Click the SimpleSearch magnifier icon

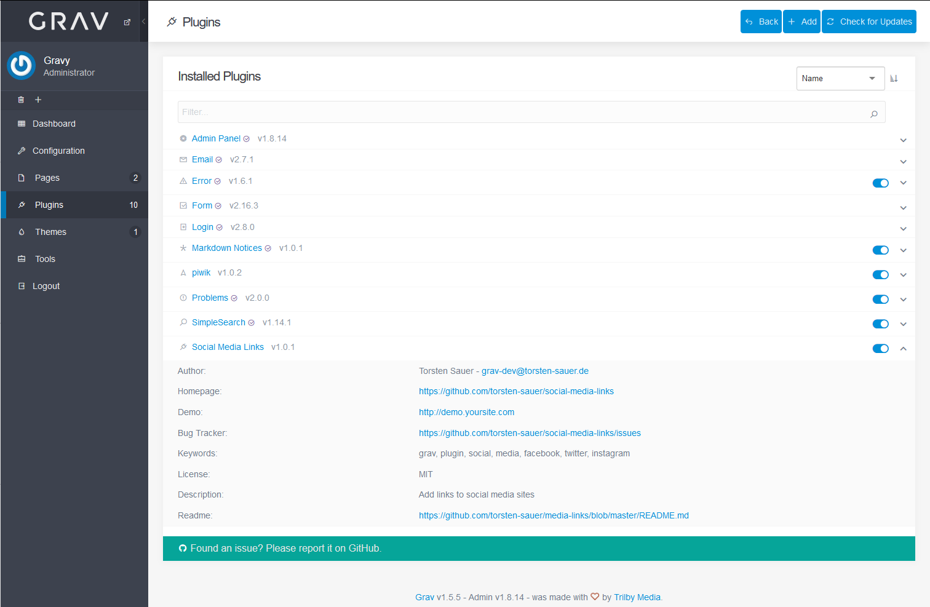click(183, 322)
